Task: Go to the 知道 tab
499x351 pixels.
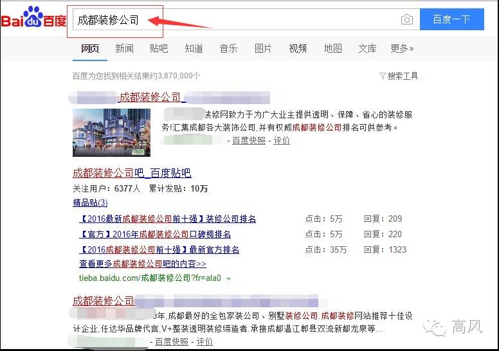Action: pyautogui.click(x=194, y=48)
